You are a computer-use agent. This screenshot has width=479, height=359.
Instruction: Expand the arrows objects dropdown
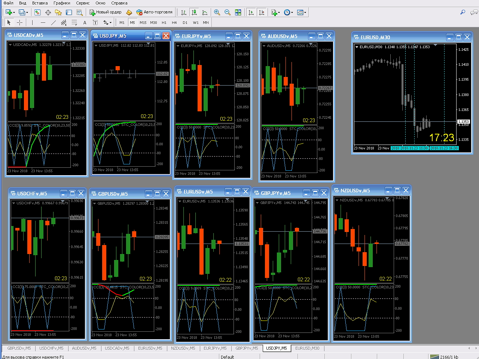click(110, 23)
